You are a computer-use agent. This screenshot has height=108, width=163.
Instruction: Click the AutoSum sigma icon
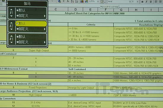click(64, 1)
